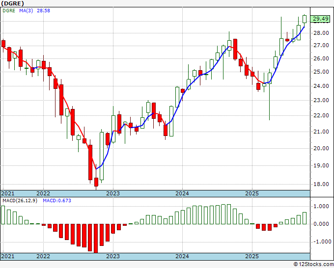Click the latest green candlestick near 29.49
334x268 pixels.
coord(305,19)
